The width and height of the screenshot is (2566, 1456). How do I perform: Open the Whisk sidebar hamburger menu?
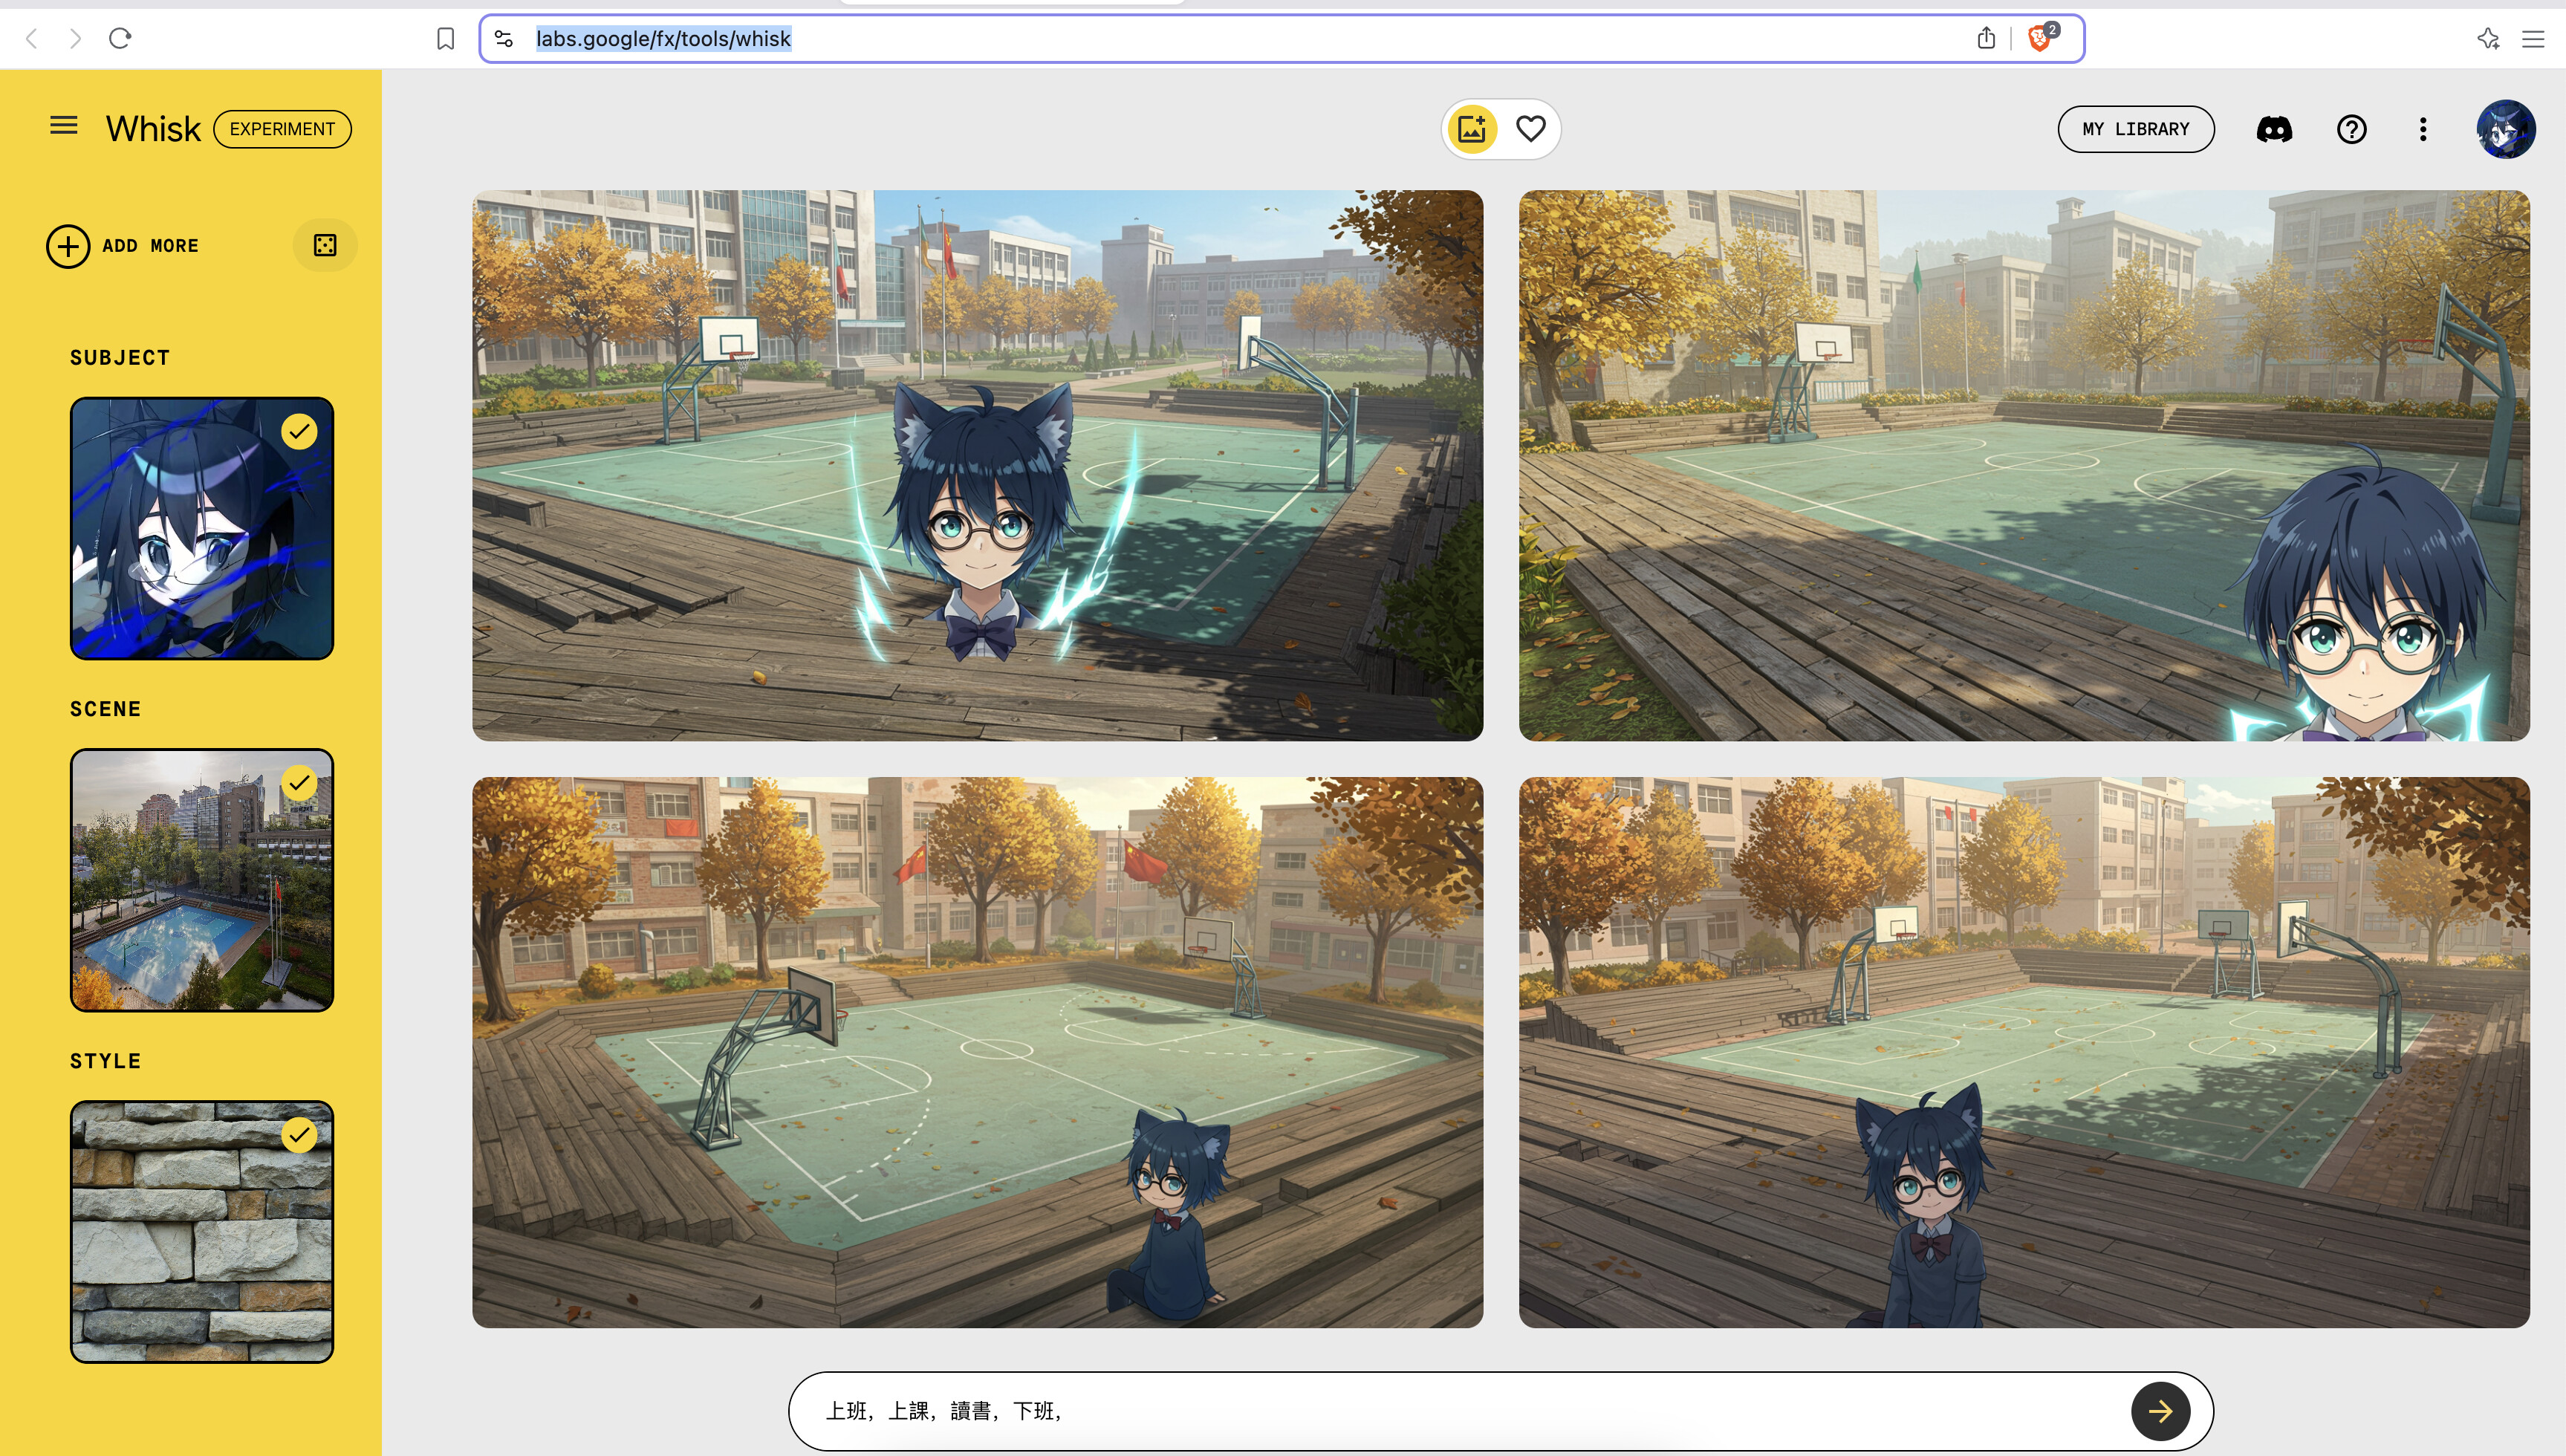click(x=63, y=125)
